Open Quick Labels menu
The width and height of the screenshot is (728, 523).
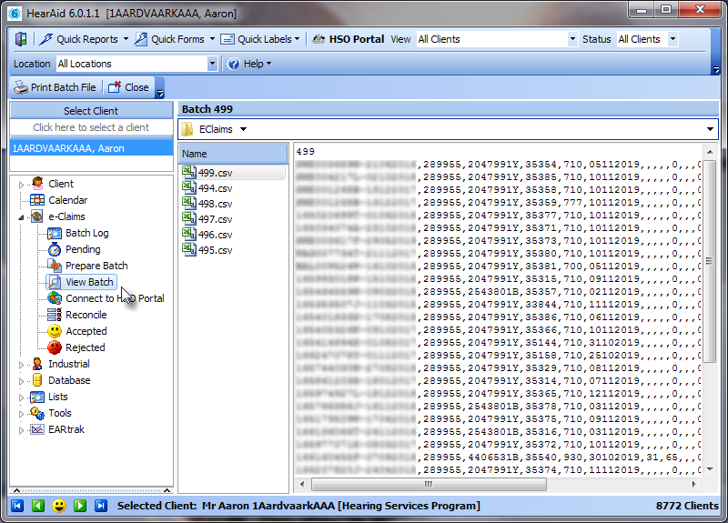[x=260, y=39]
